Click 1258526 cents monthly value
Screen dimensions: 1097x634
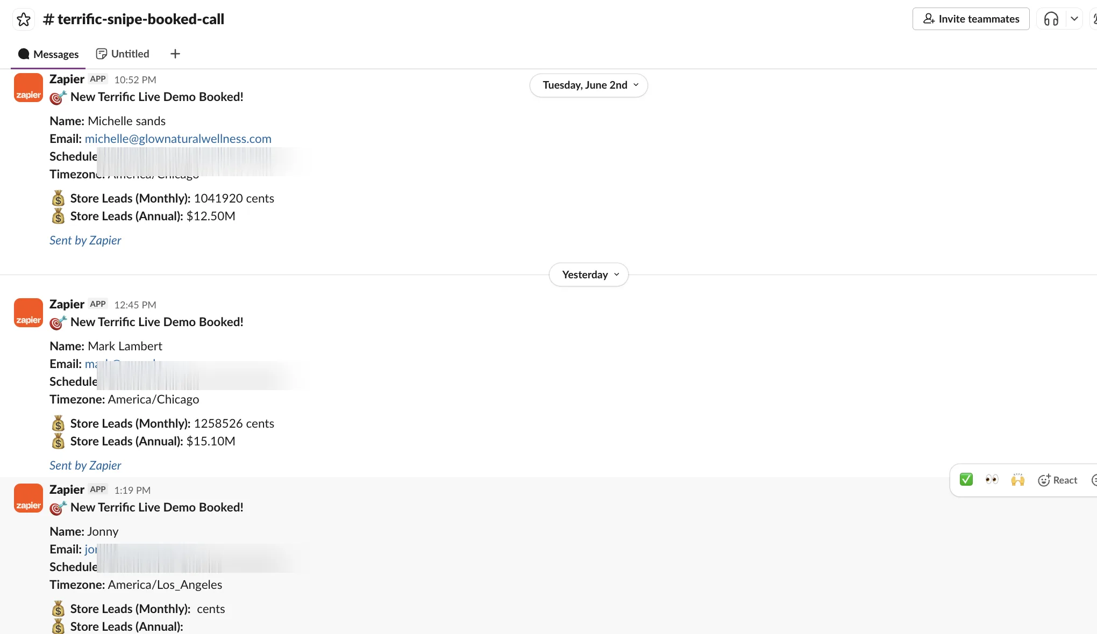click(x=234, y=423)
